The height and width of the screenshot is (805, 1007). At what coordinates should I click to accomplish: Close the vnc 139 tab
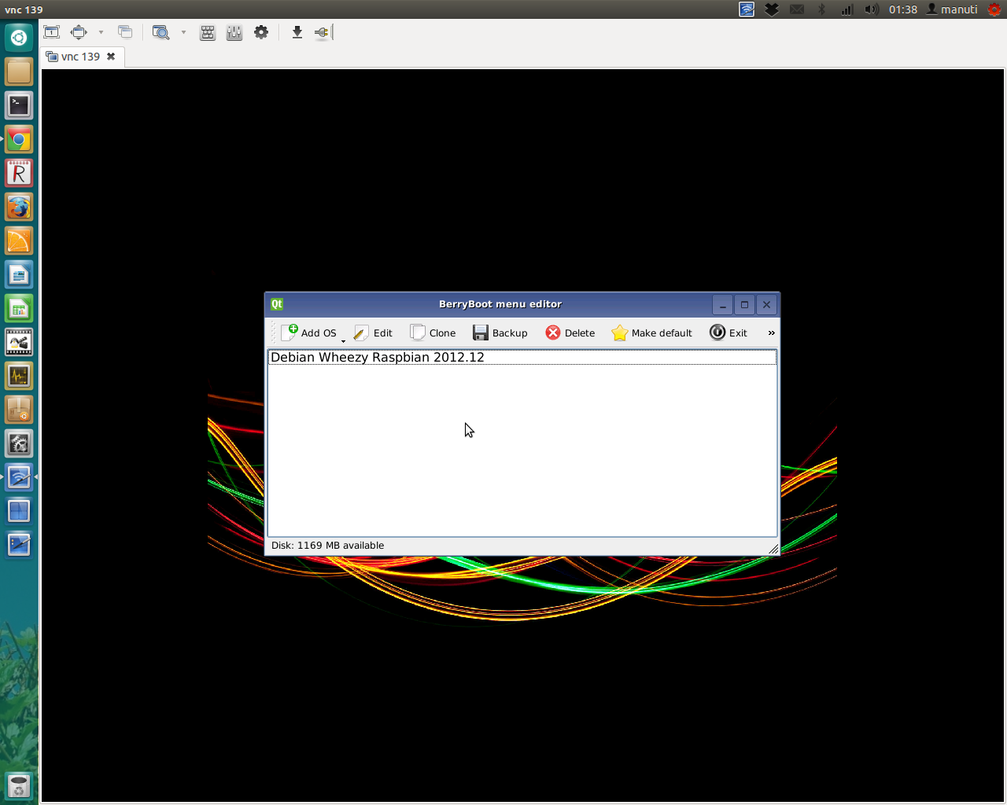tap(111, 57)
